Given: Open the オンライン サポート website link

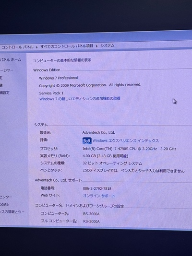Looking at the screenshot, I should 99,196.
